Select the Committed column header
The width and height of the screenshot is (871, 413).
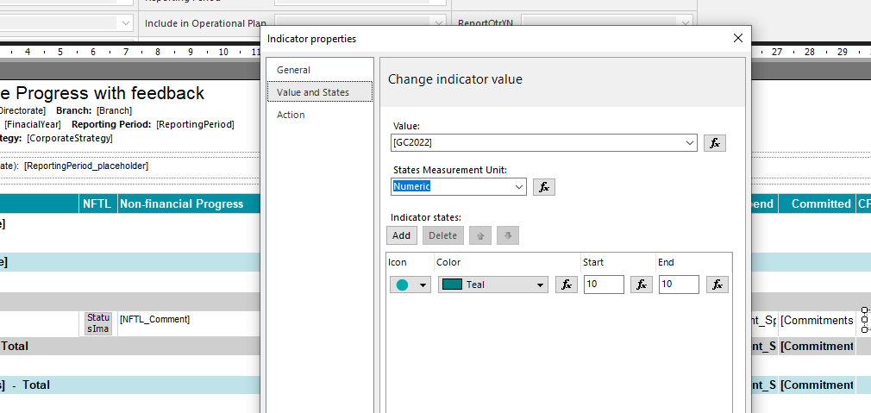[821, 203]
